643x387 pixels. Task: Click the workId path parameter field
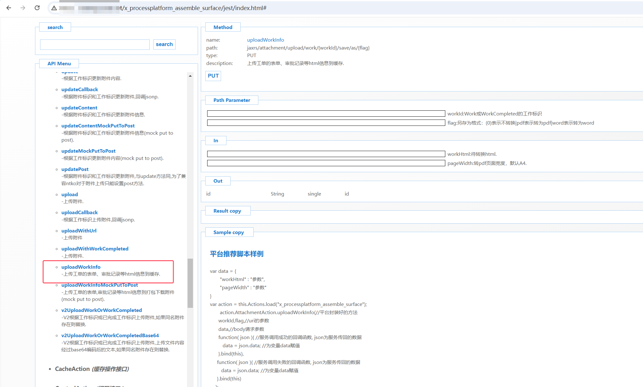pos(326,114)
